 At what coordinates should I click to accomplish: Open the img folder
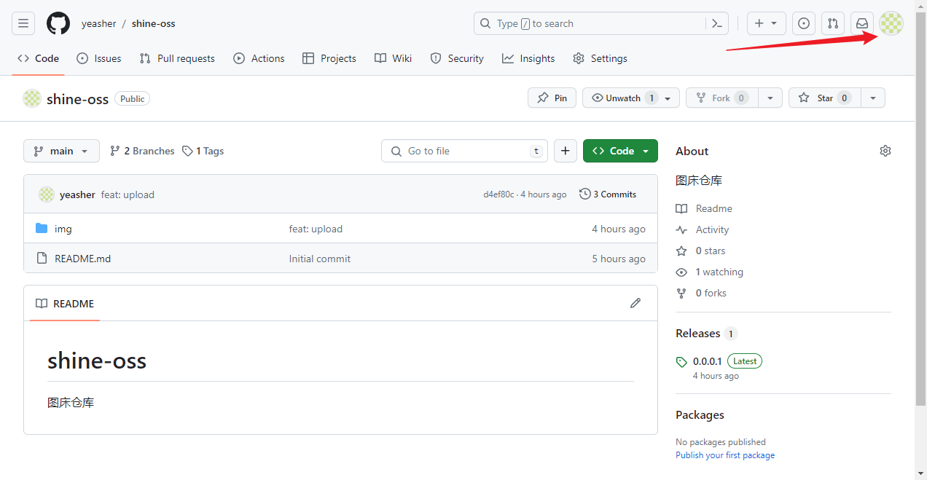63,229
